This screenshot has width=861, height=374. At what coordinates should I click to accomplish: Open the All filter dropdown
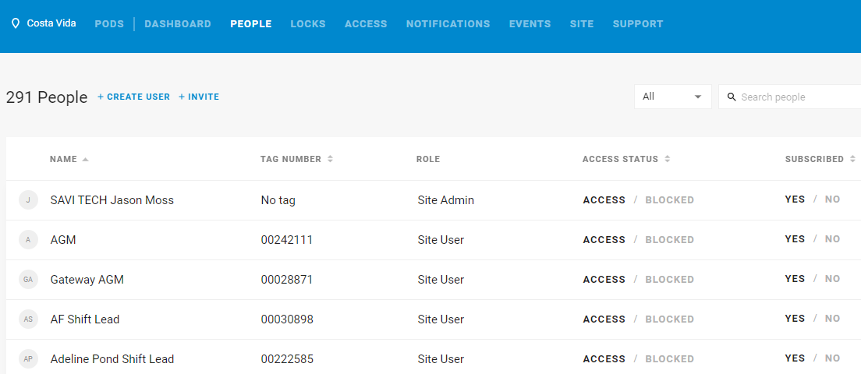[672, 97]
